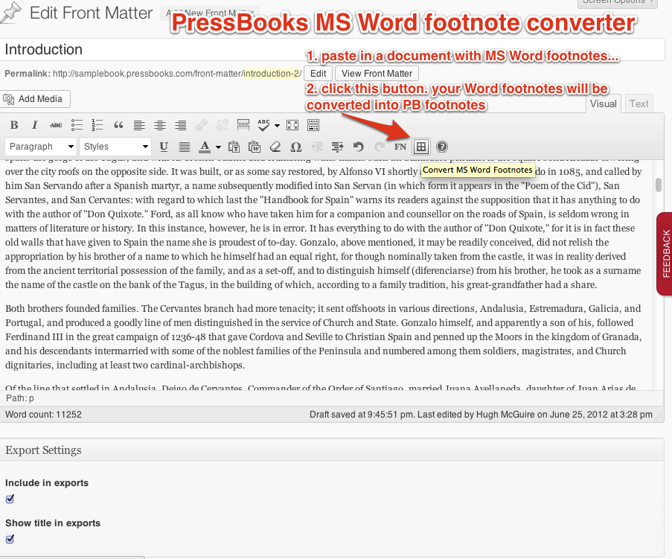Open the Paragraph format dropdown

41,147
